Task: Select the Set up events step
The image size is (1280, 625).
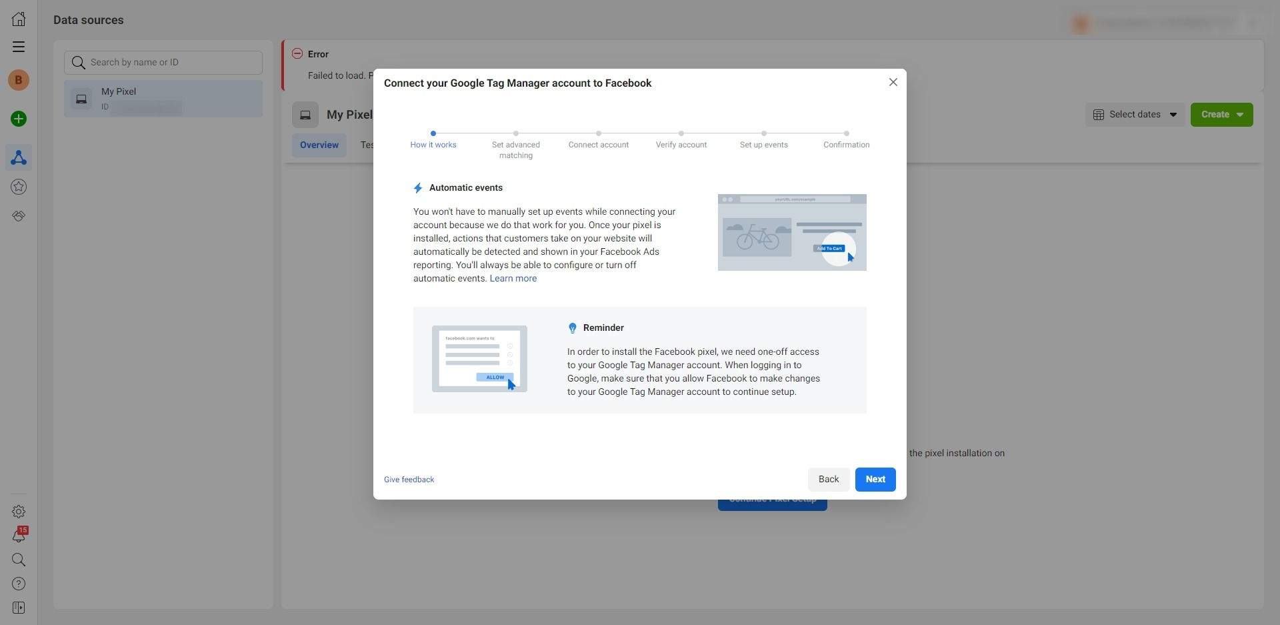Action: pos(764,140)
